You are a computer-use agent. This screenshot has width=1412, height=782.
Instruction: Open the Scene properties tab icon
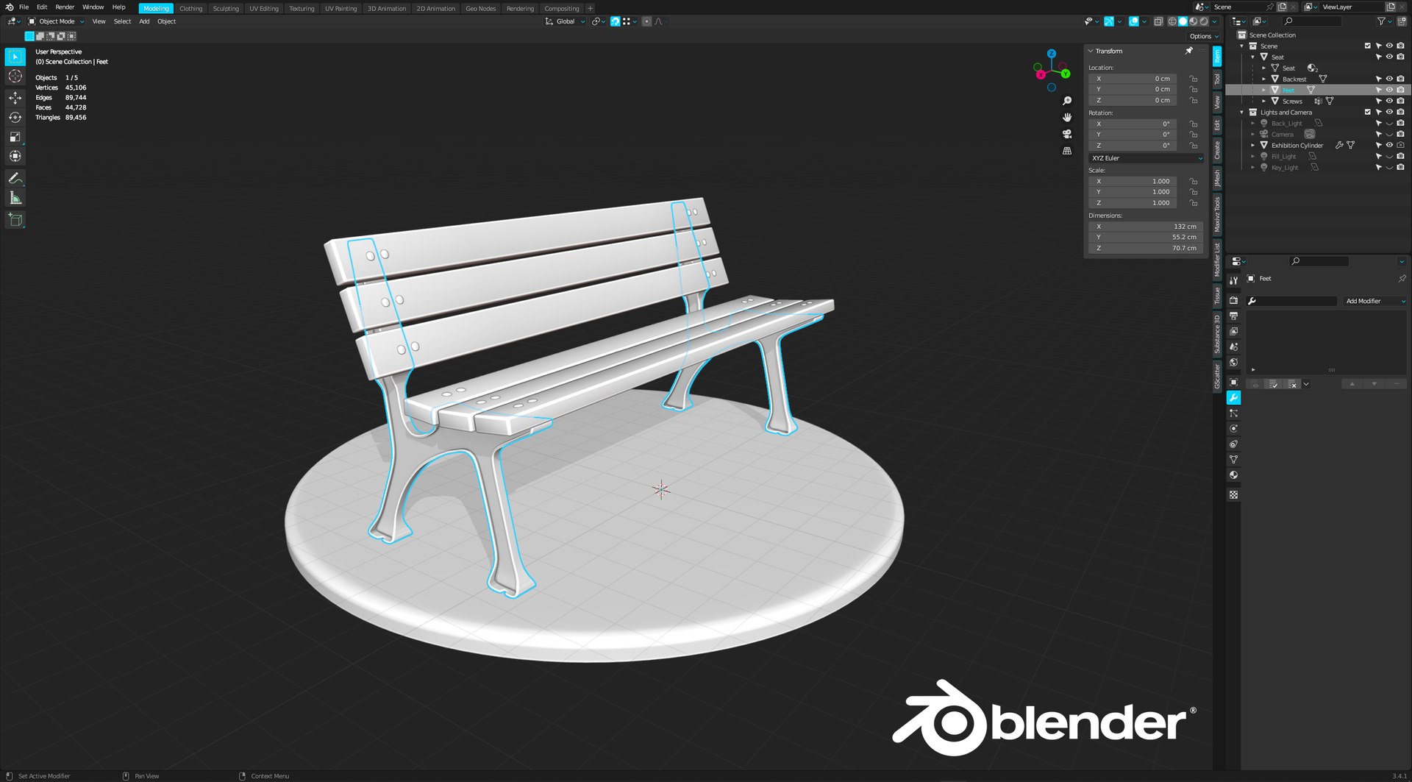click(1234, 346)
